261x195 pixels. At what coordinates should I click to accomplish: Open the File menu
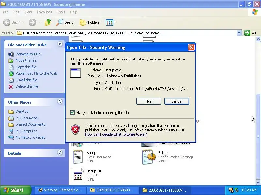[6, 12]
